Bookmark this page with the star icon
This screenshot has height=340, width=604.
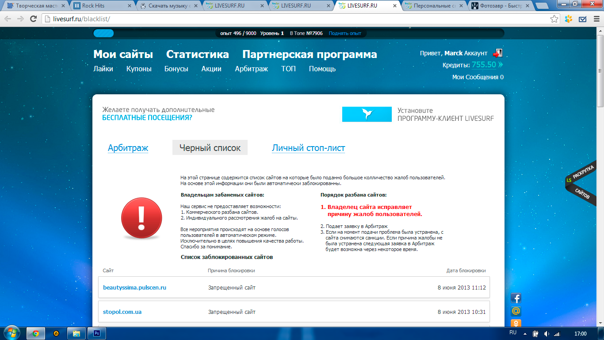click(554, 19)
